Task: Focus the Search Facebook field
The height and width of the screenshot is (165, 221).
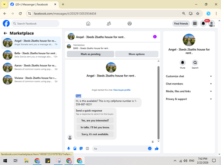Action: point(35,23)
